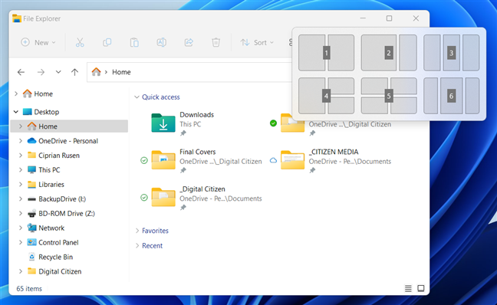
Task: Snap to top-right quadrant of layout 5
Action: 403,86
